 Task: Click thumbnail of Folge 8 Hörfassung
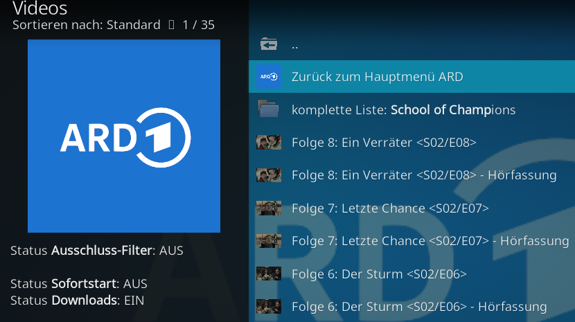(x=268, y=175)
